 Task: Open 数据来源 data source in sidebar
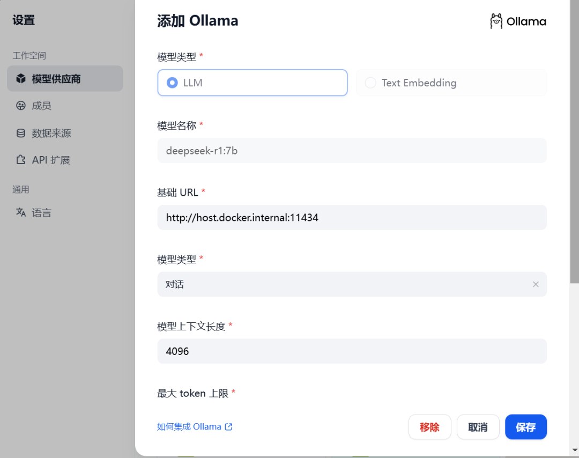(x=65, y=133)
